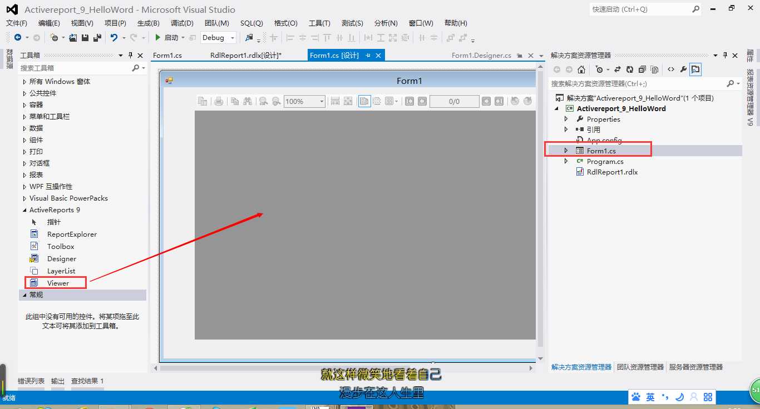Select RdlReport1.rdlx in Solution Explorer

612,172
